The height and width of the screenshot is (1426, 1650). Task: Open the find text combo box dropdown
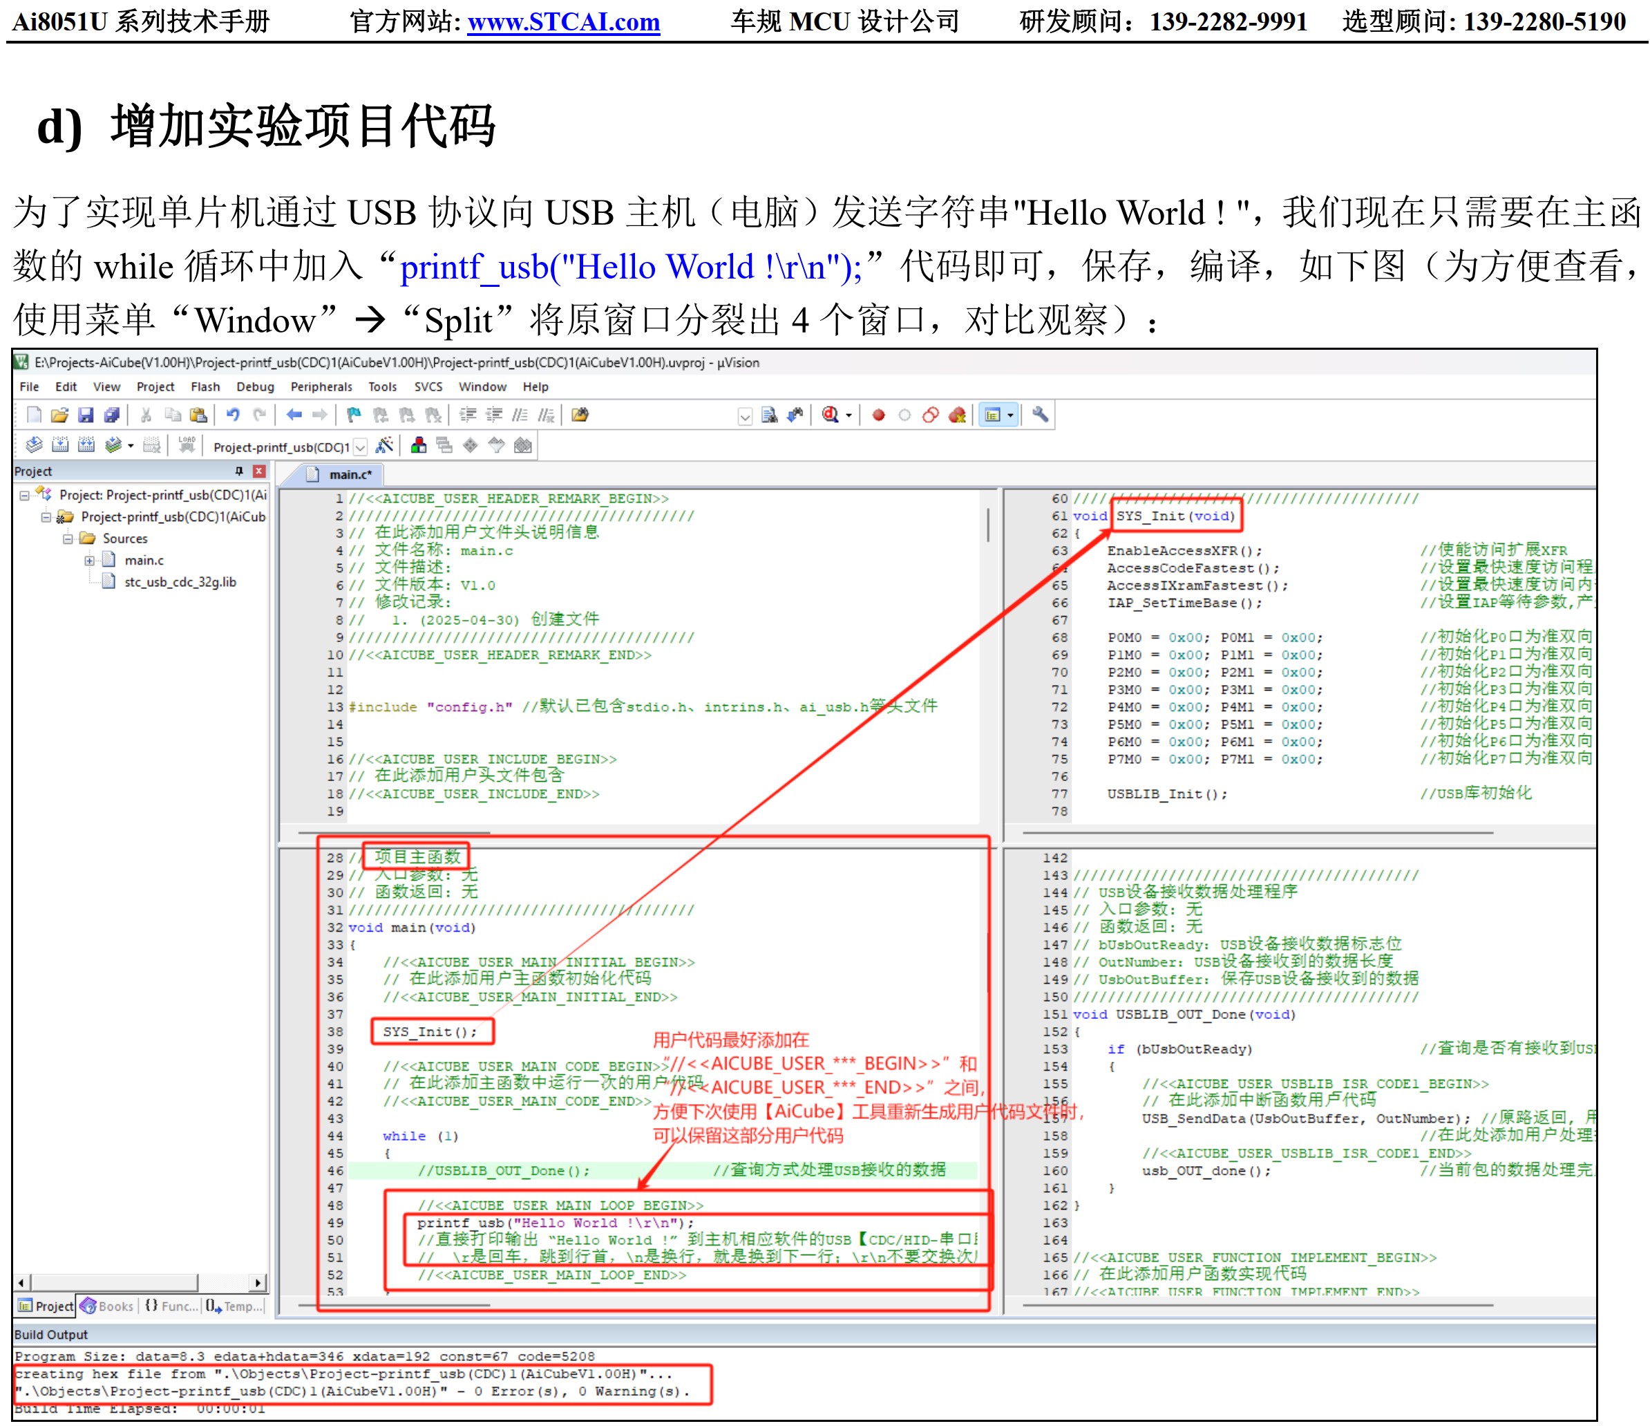point(746,416)
